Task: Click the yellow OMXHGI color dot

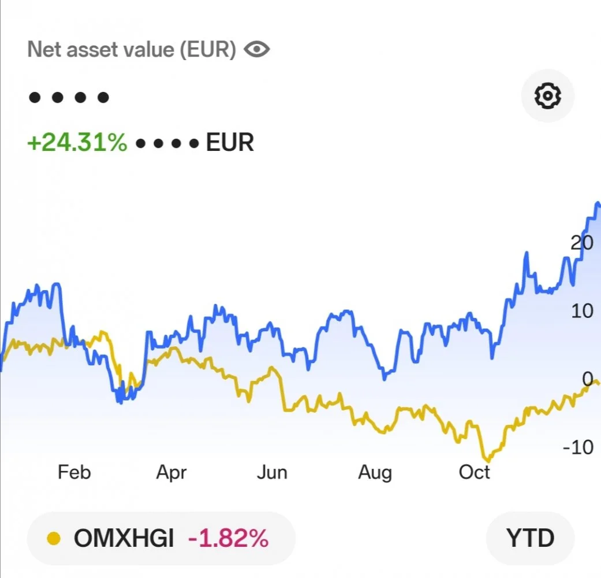Action: [x=53, y=539]
